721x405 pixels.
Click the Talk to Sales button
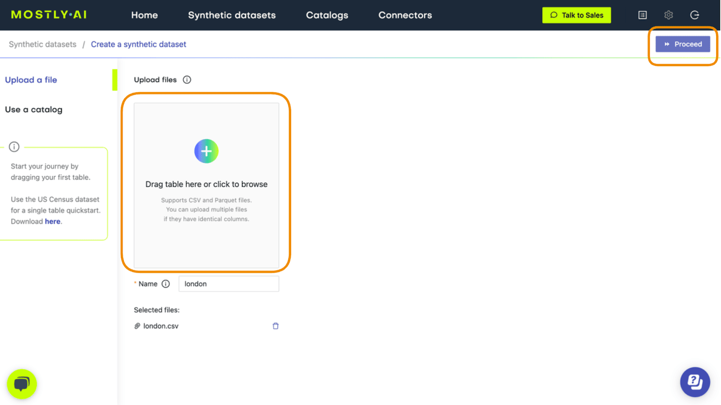(576, 15)
